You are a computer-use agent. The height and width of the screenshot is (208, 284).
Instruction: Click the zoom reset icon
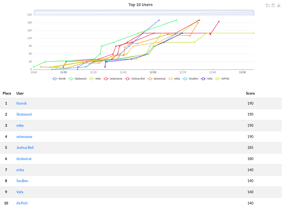coord(273,5)
